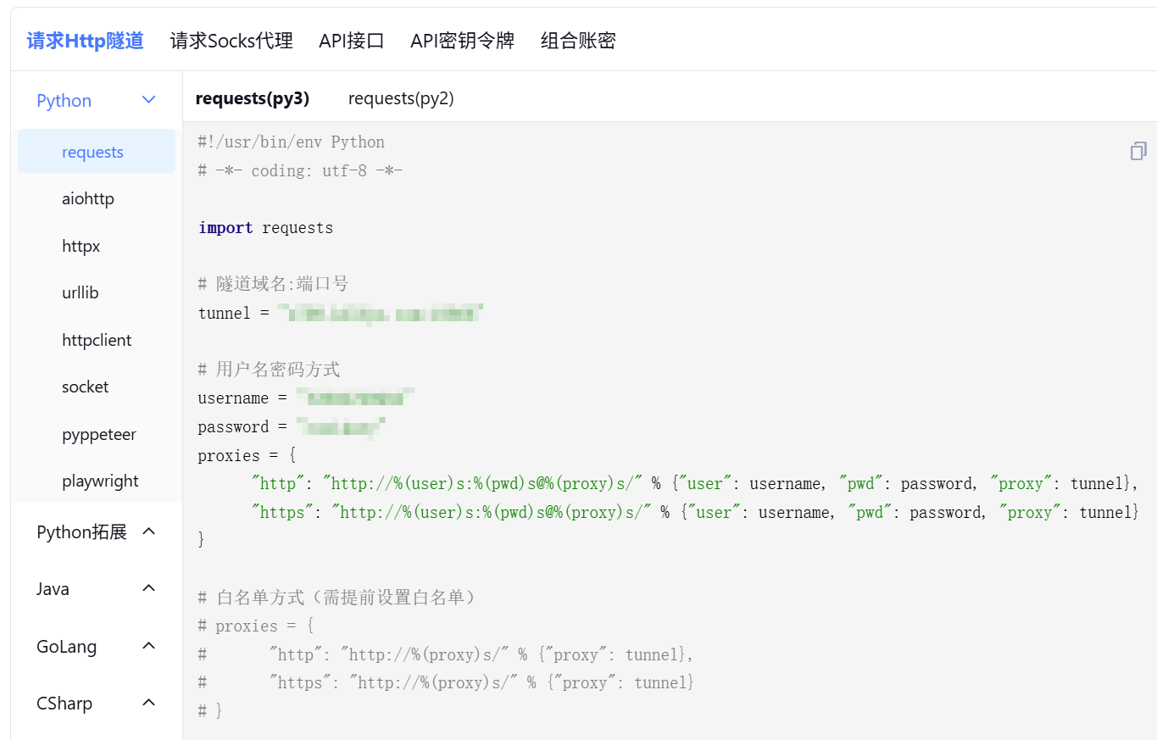Select the 请求Http隧道 tab
This screenshot has height=740, width=1157.
pyautogui.click(x=85, y=41)
